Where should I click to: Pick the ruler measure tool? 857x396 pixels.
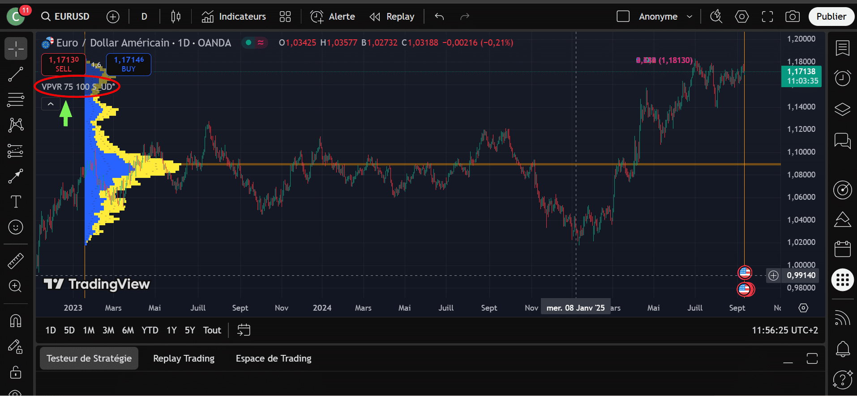pyautogui.click(x=16, y=261)
